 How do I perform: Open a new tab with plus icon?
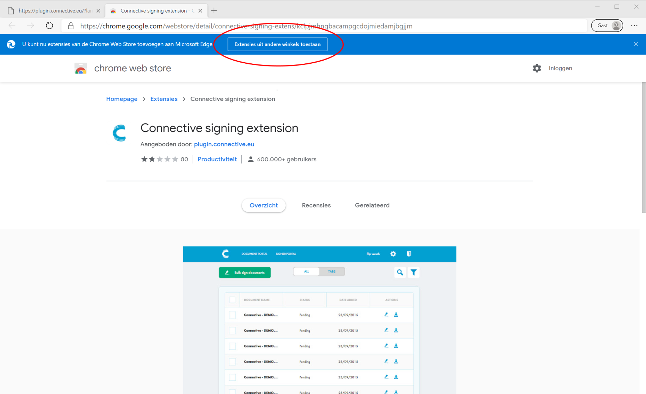click(x=214, y=11)
